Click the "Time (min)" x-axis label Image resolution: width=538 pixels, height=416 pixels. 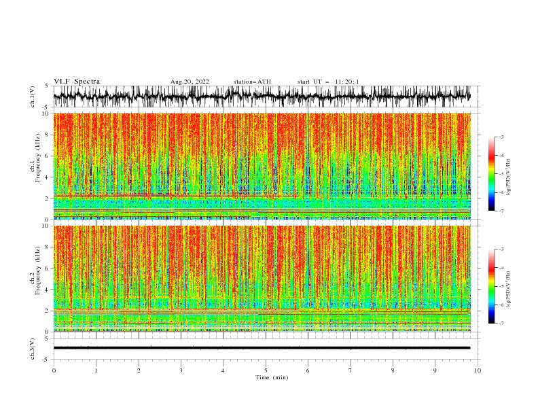pyautogui.click(x=272, y=377)
